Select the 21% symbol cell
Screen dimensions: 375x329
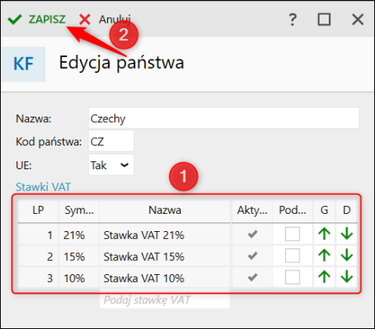(79, 235)
